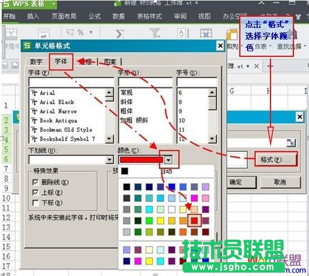Click the Filter funnel icon in the ribbon
Image resolution: width=309 pixels, height=276 pixels.
155,33
